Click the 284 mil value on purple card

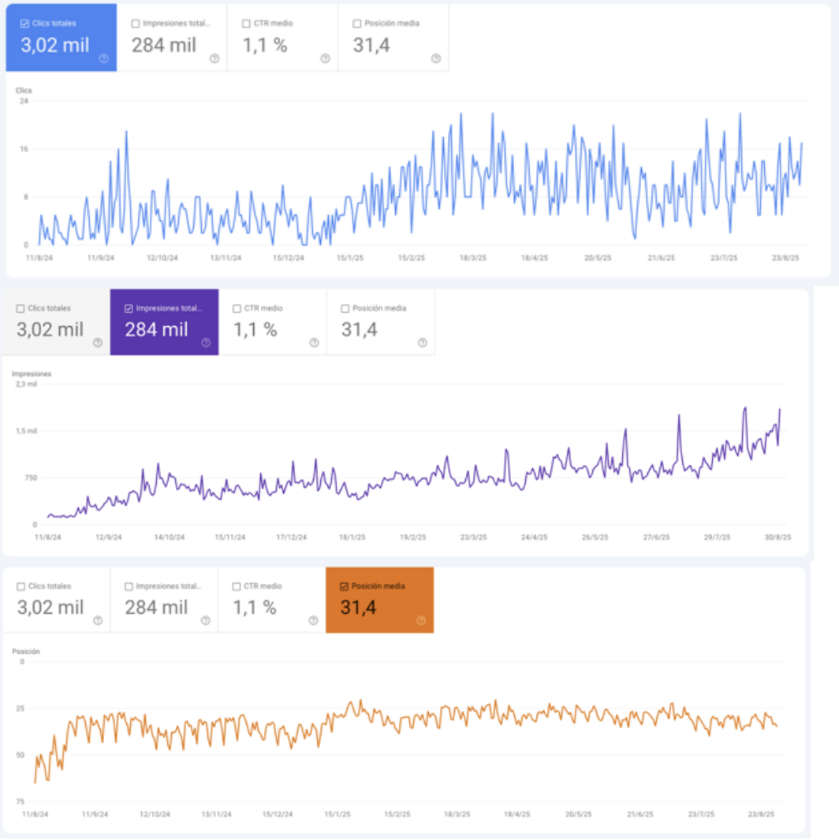click(x=156, y=329)
